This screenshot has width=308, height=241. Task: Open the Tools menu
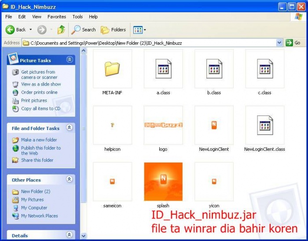tap(77, 17)
